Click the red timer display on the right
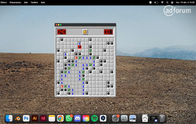 [108, 32]
